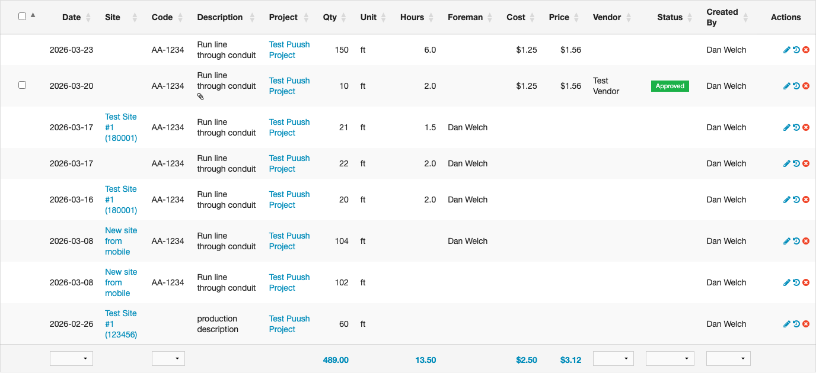Open the Test Puush Project link on the top row
The image size is (816, 373).
pos(289,50)
